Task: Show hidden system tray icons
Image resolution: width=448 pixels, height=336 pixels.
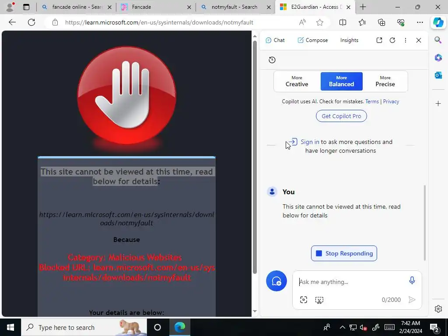Action: click(342, 327)
